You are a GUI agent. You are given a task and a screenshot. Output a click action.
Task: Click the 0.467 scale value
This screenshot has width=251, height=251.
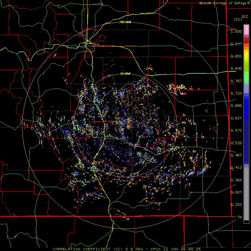coord(236,155)
